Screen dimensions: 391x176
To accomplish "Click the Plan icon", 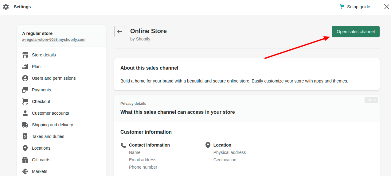I will tap(25, 67).
